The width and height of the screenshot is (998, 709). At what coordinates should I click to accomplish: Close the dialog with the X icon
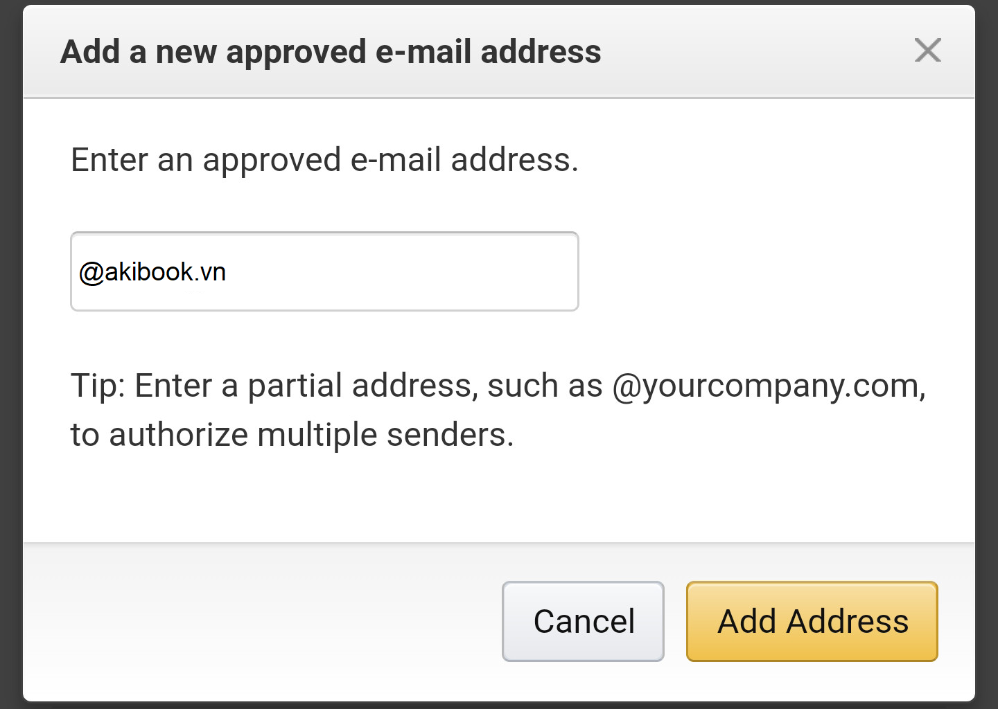[x=927, y=51]
